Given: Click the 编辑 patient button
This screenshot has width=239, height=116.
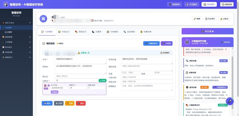Looking at the screenshot, I should coord(197,19).
